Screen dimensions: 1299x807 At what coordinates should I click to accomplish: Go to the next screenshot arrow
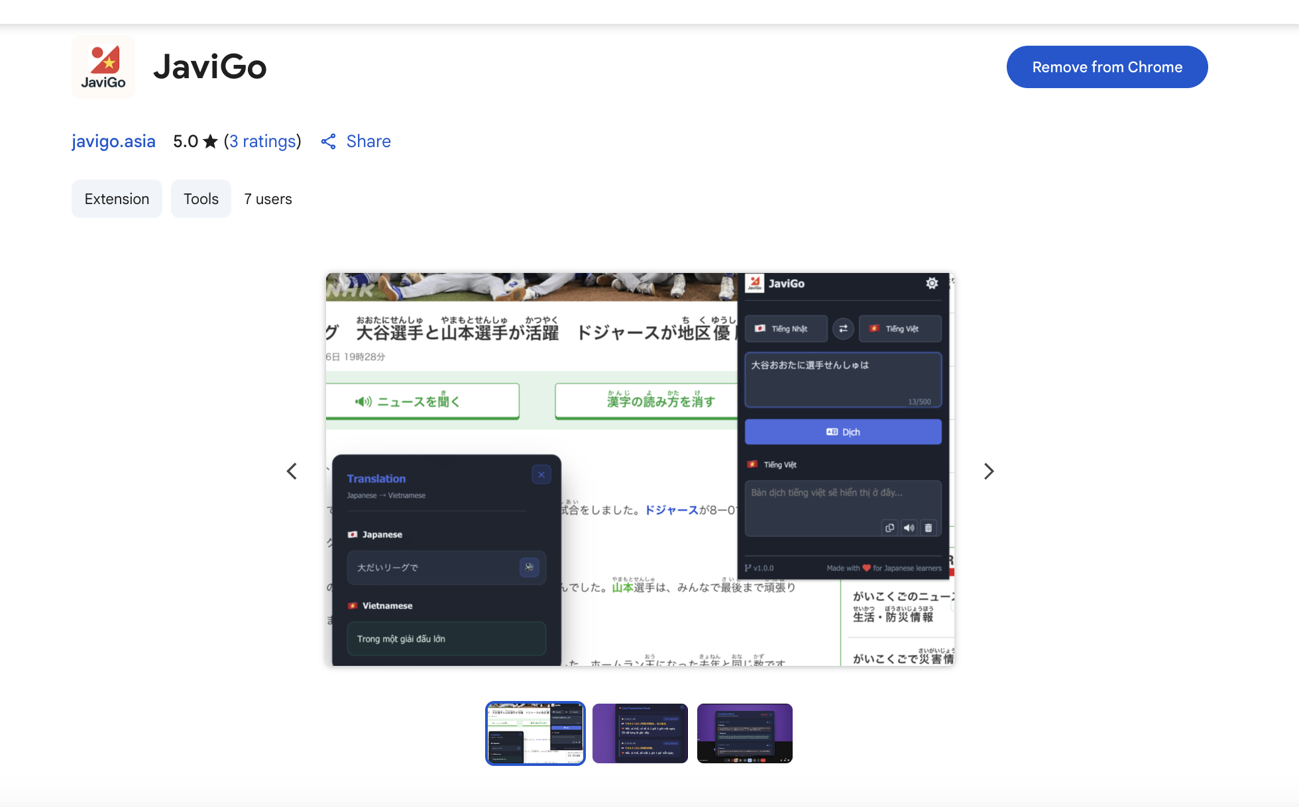click(989, 471)
